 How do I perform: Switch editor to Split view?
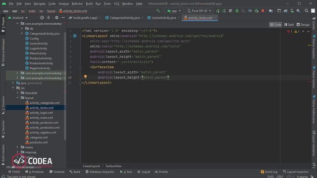(289, 25)
